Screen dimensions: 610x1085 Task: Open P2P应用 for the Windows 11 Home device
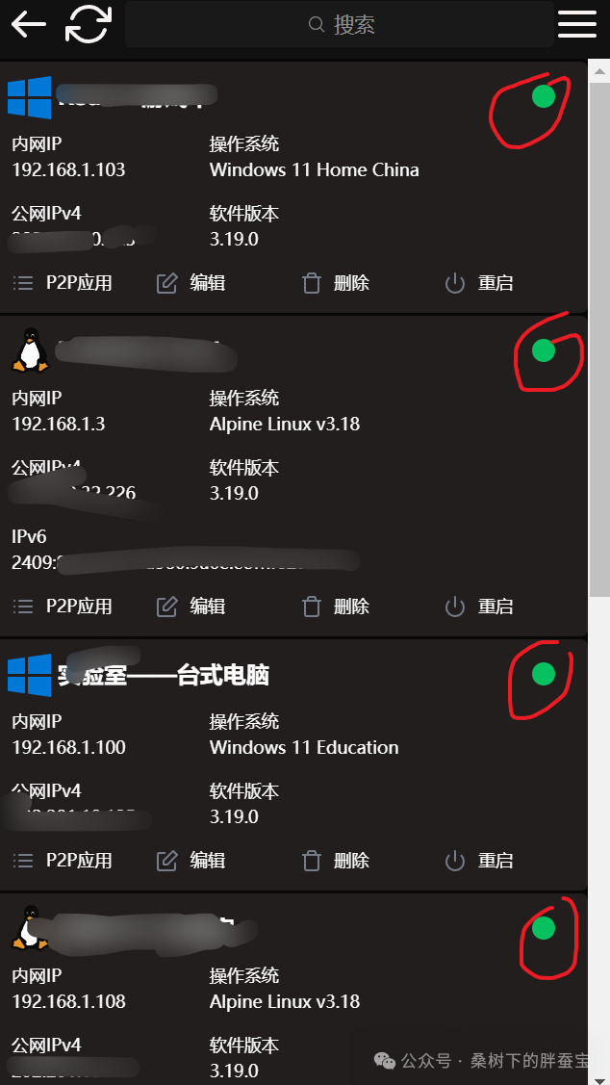(x=63, y=283)
